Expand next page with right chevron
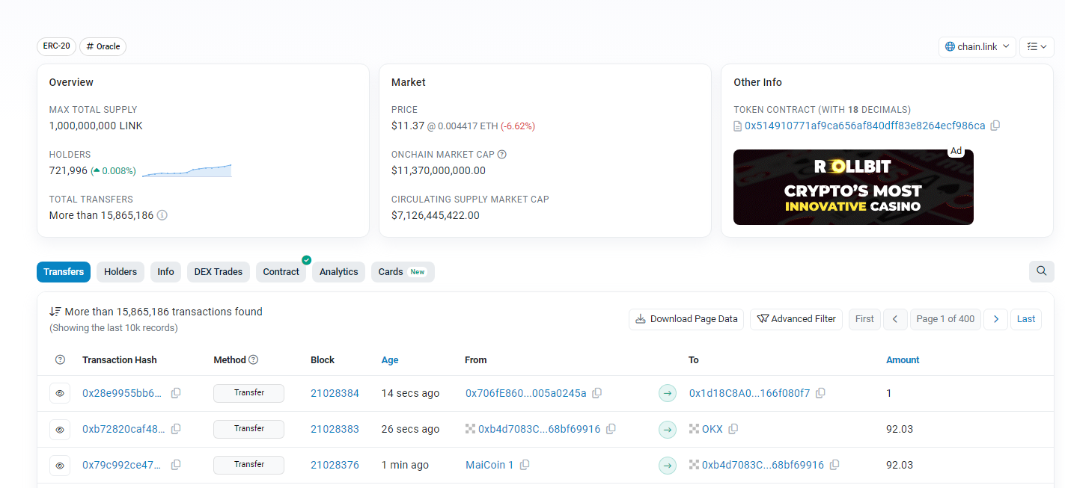This screenshot has width=1065, height=488. tap(995, 319)
